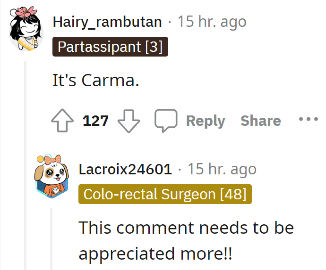Collapse Lacroix24601's reply thread line
Image resolution: width=326 pixels, height=270 pixels.
[x=51, y=239]
